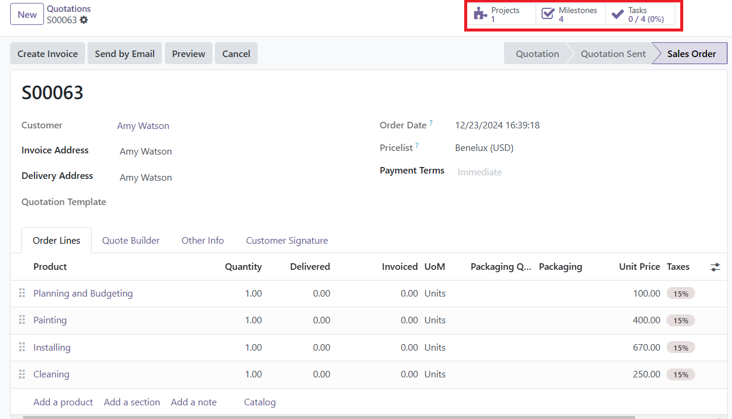732x419 pixels.
Task: Select the Sales Order status stage
Action: (x=692, y=53)
